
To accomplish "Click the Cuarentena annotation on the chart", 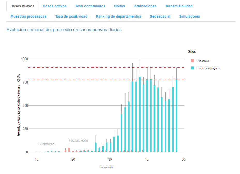I will click(x=47, y=144).
